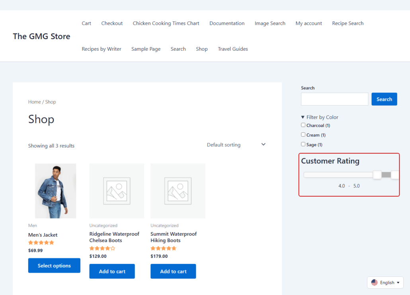
Task: Click the sidebar search input field
Action: 334,99
